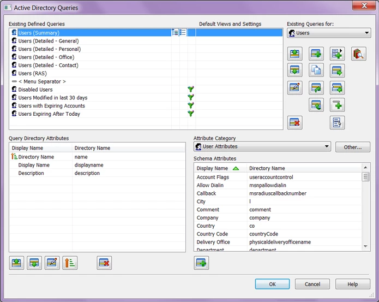
Task: Remove selected attribute using red X icon
Action: (105, 263)
